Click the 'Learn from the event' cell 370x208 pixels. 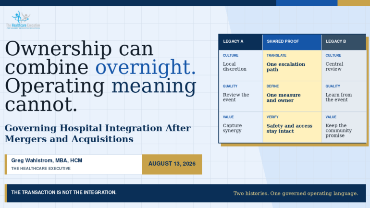click(344, 97)
